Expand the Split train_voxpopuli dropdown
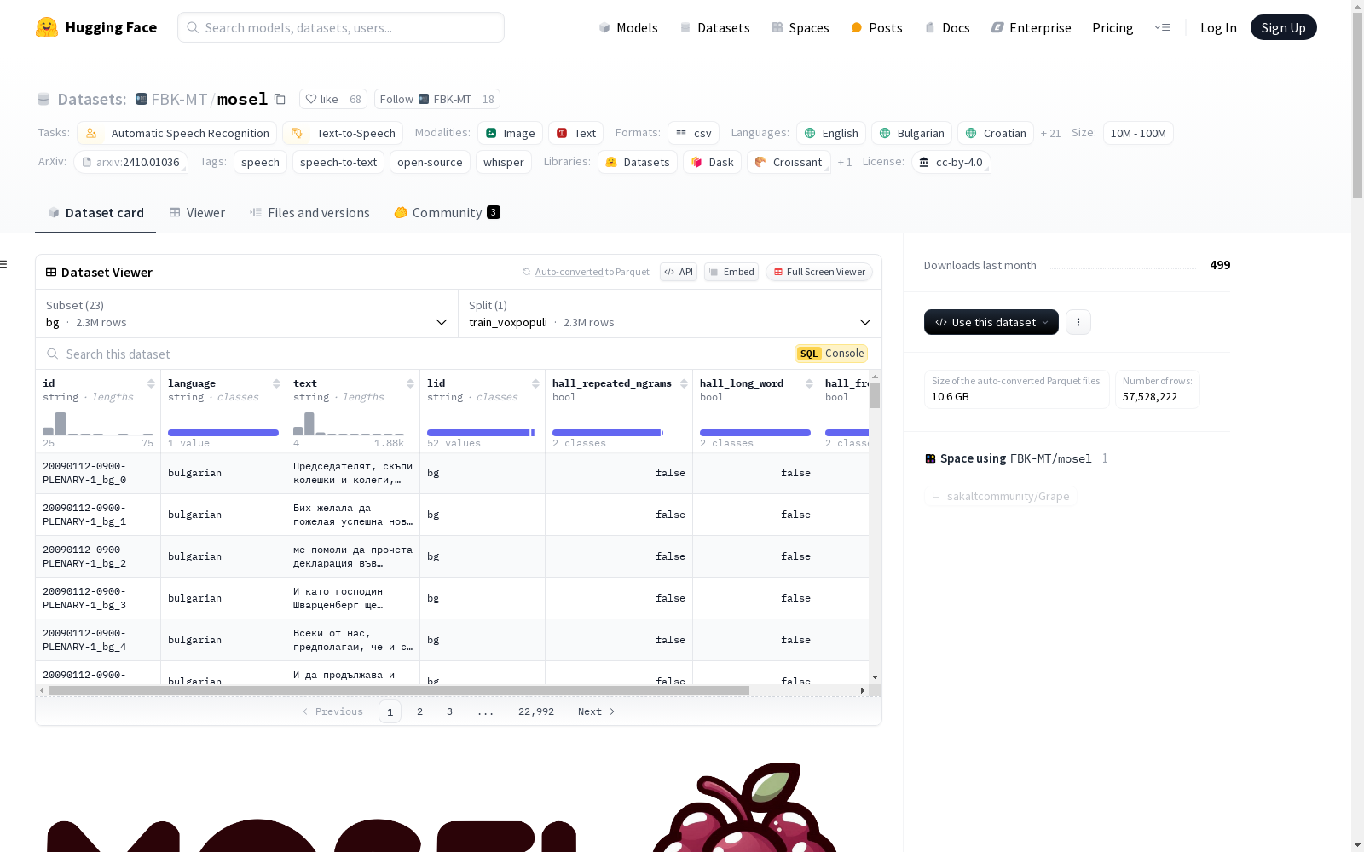Image resolution: width=1364 pixels, height=852 pixels. pyautogui.click(x=670, y=314)
